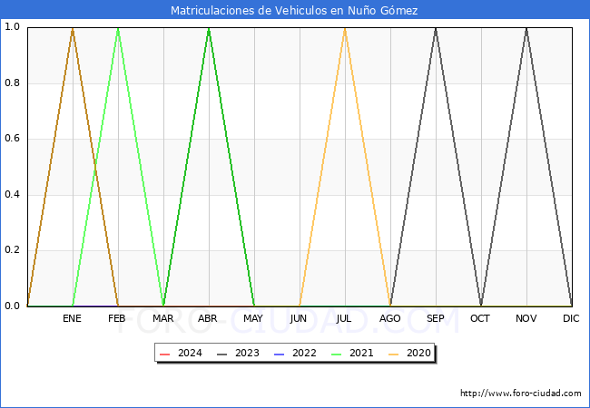Click the 1.0 y-axis value
The height and width of the screenshot is (408, 590).
click(12, 27)
